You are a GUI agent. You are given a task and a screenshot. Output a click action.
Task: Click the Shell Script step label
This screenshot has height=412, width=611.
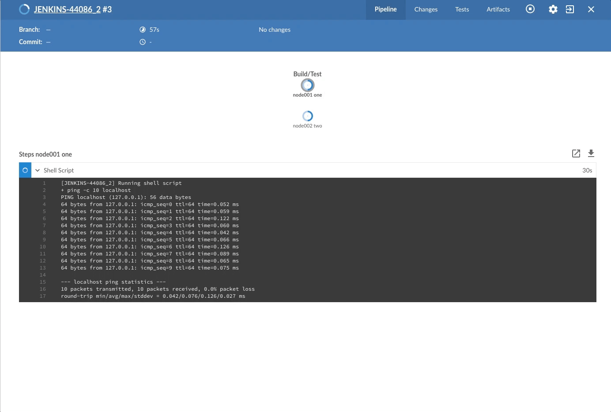point(59,170)
